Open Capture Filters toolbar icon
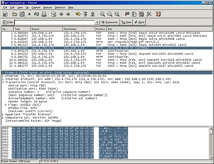Image resolution: width=214 pixels, height=164 pixels. click(x=127, y=14)
